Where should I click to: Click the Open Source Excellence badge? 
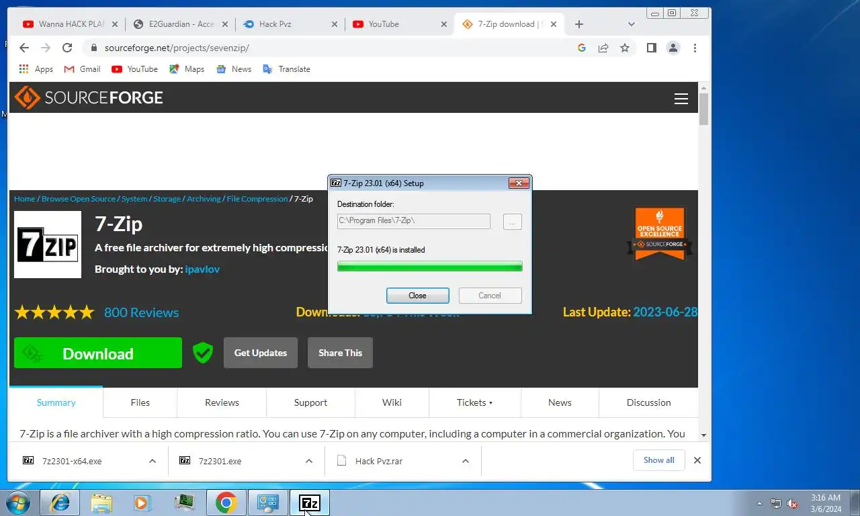(x=660, y=233)
